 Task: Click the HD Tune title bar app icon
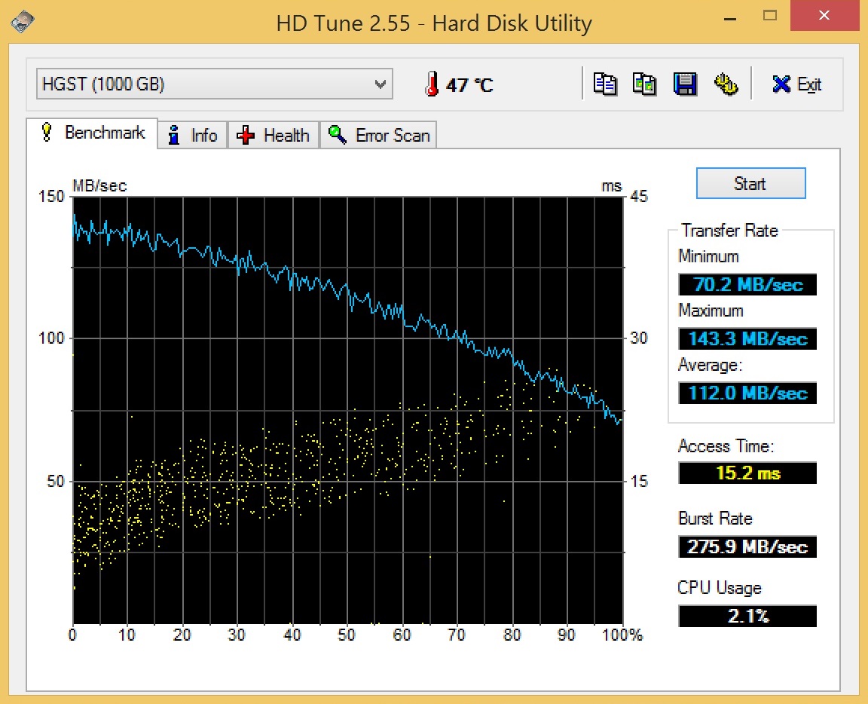(x=23, y=22)
